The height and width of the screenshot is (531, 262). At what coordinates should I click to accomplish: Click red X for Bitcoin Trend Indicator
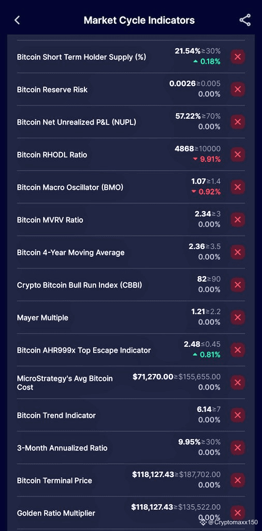(x=238, y=415)
